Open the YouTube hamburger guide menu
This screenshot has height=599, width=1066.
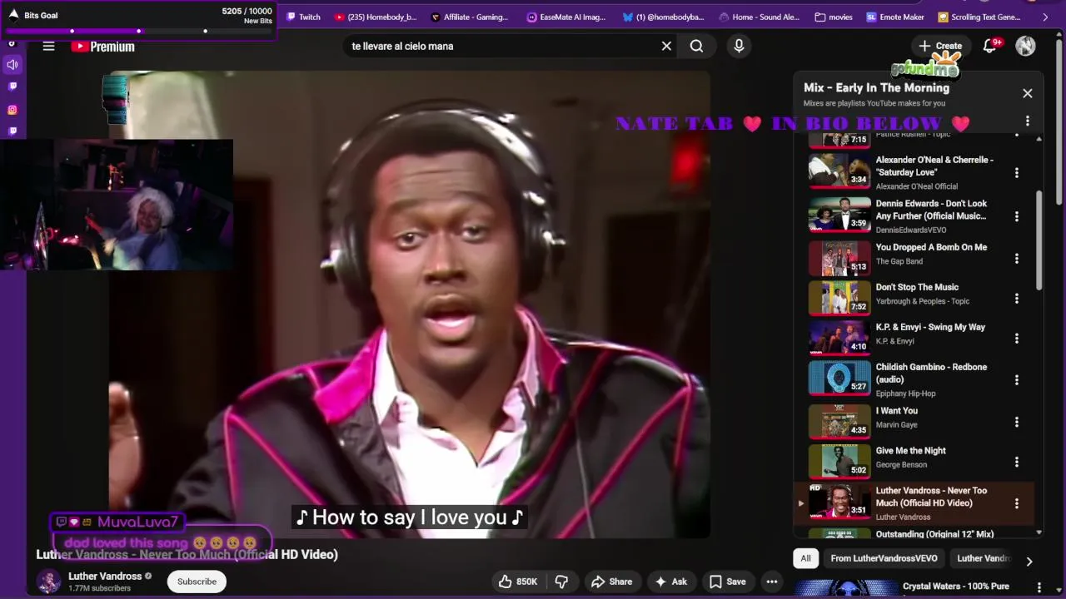[48, 47]
